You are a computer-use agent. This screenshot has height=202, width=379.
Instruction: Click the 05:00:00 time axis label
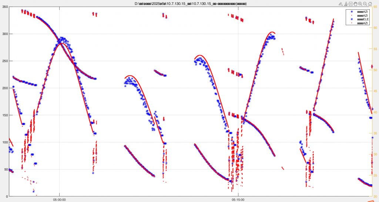click(60, 200)
